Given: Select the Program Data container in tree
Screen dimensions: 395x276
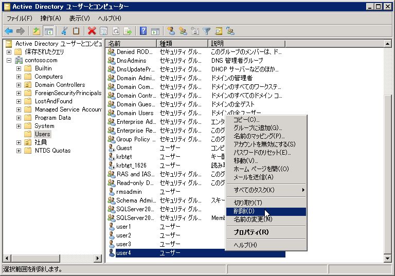Looking at the screenshot, I should coord(52,118).
